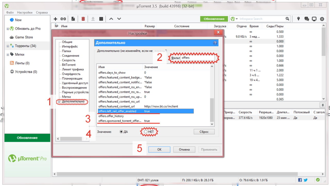Open the lightbulb bundles icon
Screen dimensions: 330x186
(x=299, y=19)
